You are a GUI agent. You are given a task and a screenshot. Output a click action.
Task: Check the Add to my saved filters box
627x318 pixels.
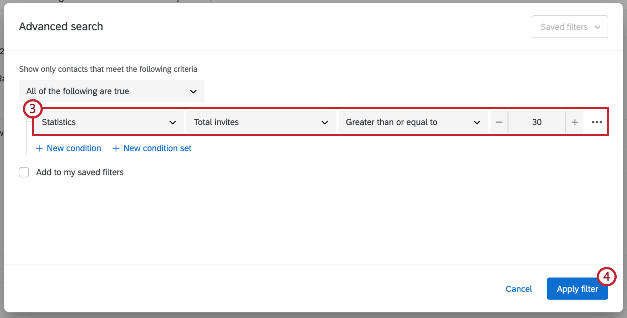click(24, 172)
